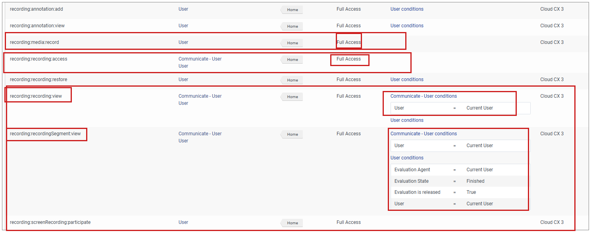Collapse User conditions in recording:recordingSegment:view row
Screen dimensions: 591x233
coord(407,158)
